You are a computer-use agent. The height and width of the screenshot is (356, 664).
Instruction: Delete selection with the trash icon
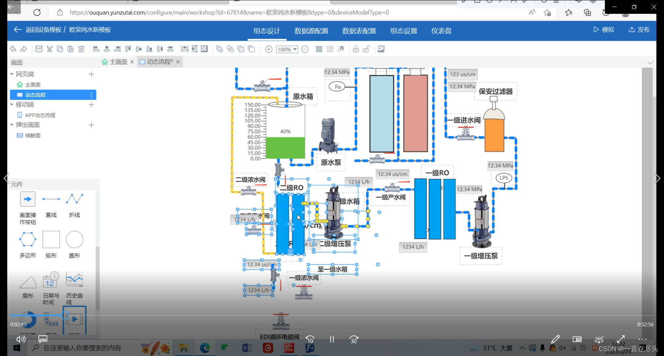click(x=81, y=49)
